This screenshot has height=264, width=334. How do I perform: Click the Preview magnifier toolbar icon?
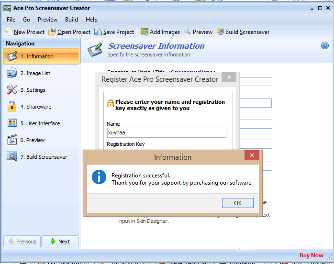[x=187, y=32]
